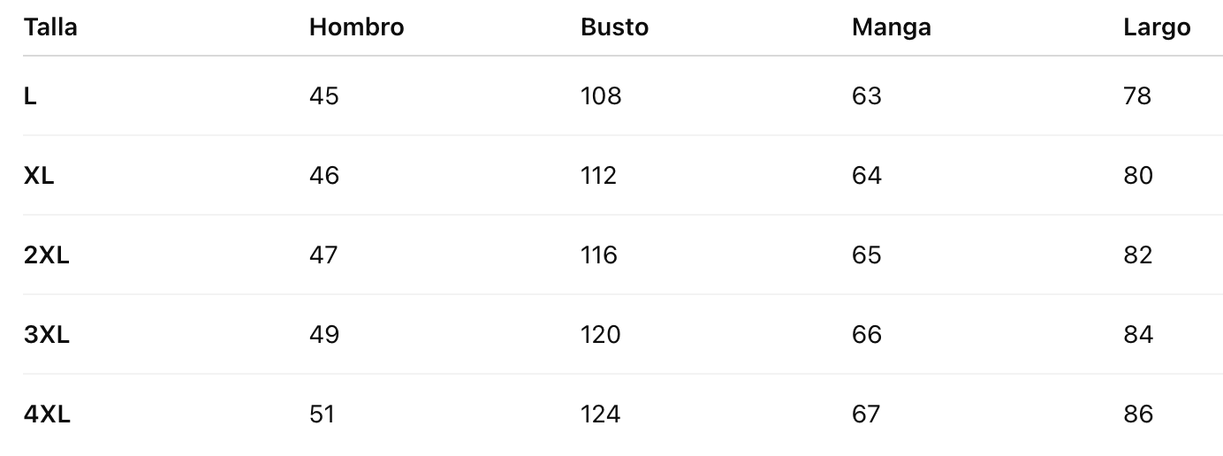1223x456 pixels.
Task: Select the L size row label
Action: click(30, 95)
